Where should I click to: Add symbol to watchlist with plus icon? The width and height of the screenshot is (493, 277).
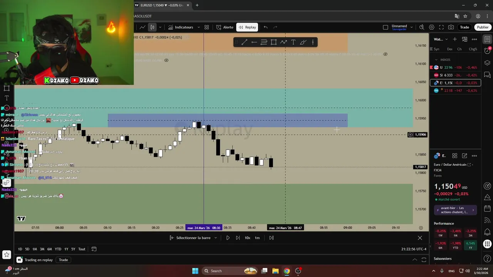(x=455, y=39)
